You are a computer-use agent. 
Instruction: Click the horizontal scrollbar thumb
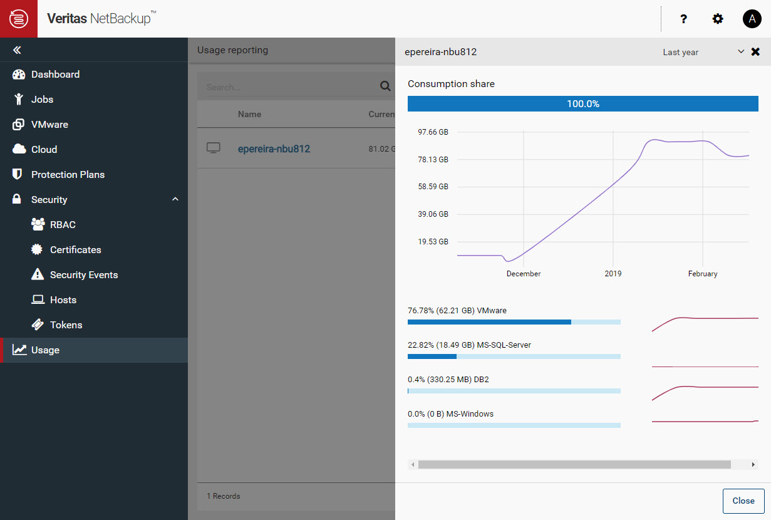[x=574, y=465]
